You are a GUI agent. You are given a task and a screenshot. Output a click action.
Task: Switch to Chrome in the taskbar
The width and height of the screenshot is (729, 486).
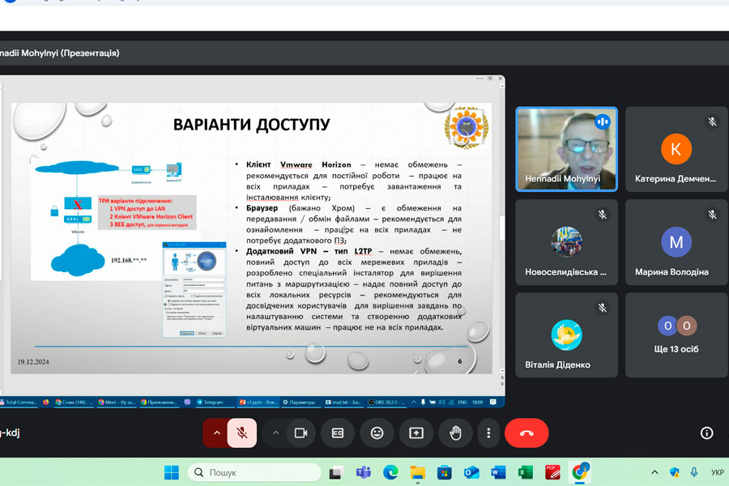coord(580,472)
